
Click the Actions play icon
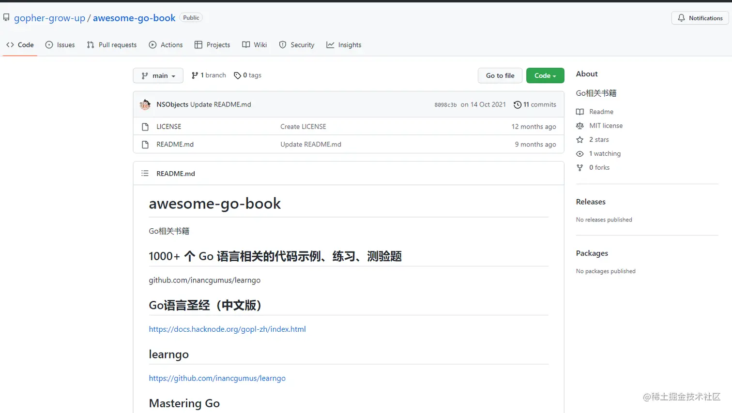[152, 45]
